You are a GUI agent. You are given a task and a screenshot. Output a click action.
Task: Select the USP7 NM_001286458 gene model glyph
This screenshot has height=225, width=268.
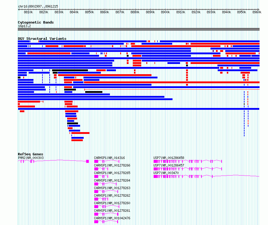[x=188, y=161]
